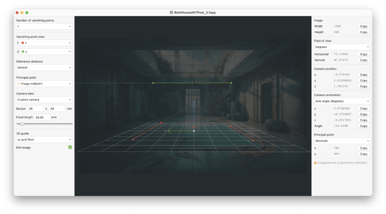Click the blue Z axis arrow tip

pos(194,106)
